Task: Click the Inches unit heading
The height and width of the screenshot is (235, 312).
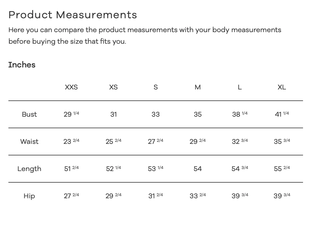Action: pyautogui.click(x=22, y=65)
